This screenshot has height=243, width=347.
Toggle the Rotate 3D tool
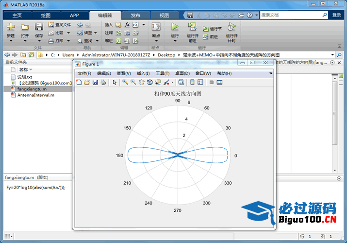(x=149, y=82)
